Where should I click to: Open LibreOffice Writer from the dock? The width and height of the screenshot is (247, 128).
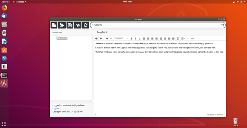coord(4,42)
